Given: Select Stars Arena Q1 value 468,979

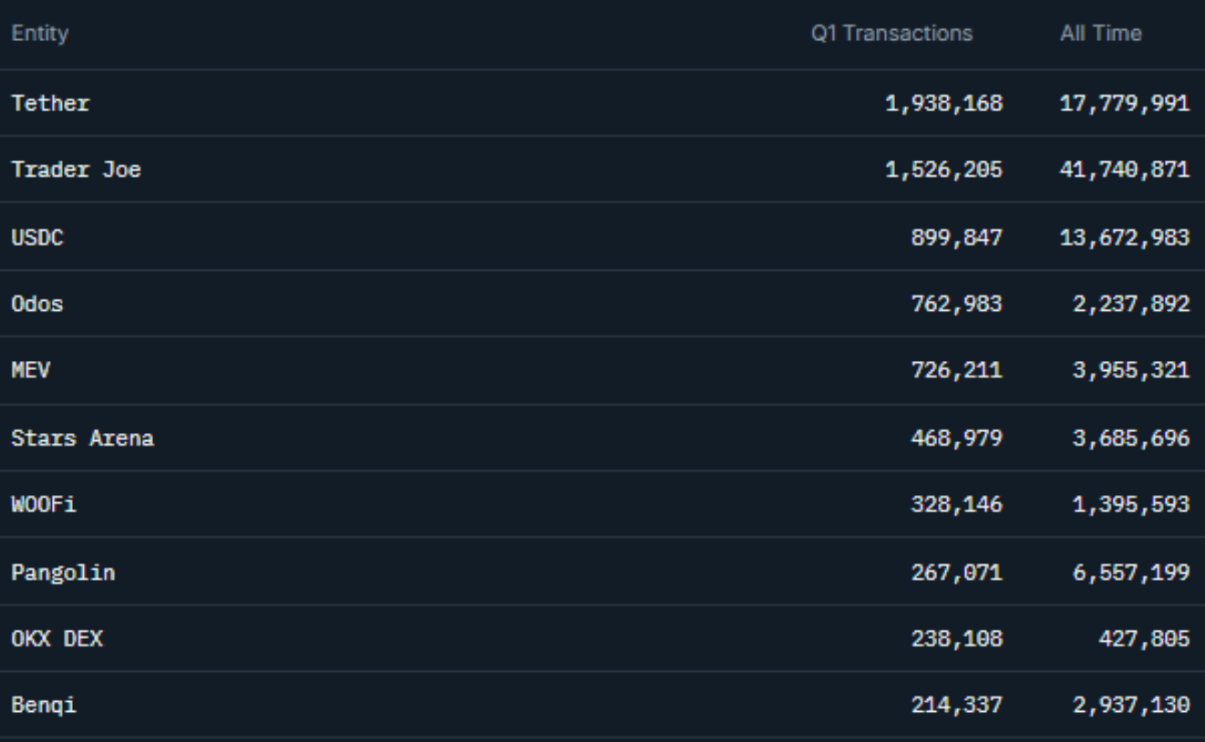Looking at the screenshot, I should 957,438.
